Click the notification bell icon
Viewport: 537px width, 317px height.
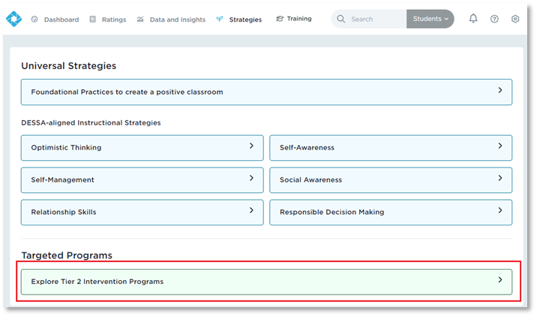473,19
